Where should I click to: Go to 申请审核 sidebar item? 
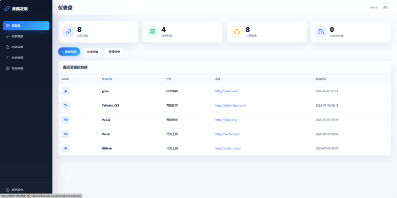[26, 47]
